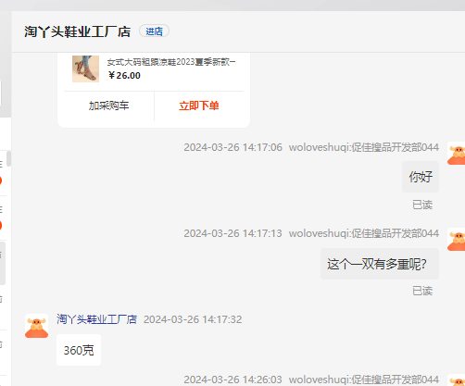Click 立即下单 to order now

tap(199, 106)
